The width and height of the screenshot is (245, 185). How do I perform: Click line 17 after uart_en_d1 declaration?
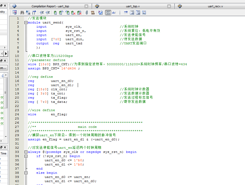pyautogui.click(x=78, y=85)
